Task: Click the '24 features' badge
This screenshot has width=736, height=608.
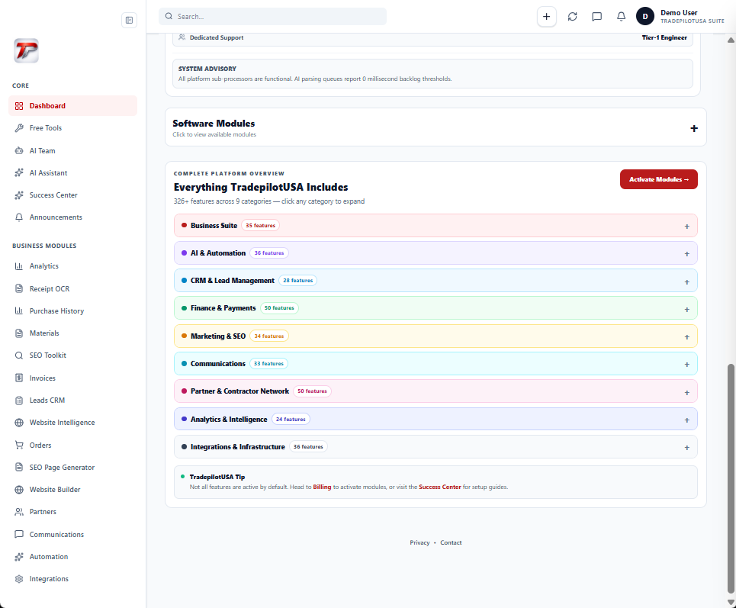Action: coord(291,420)
